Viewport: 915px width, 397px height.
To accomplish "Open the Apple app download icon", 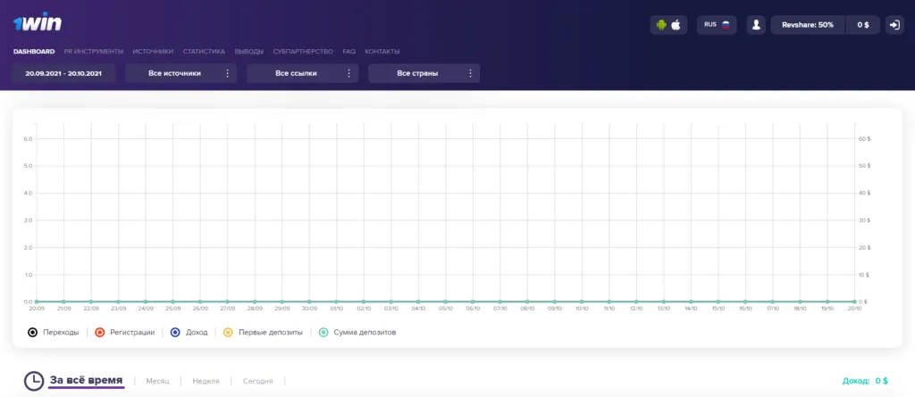I will pos(676,25).
